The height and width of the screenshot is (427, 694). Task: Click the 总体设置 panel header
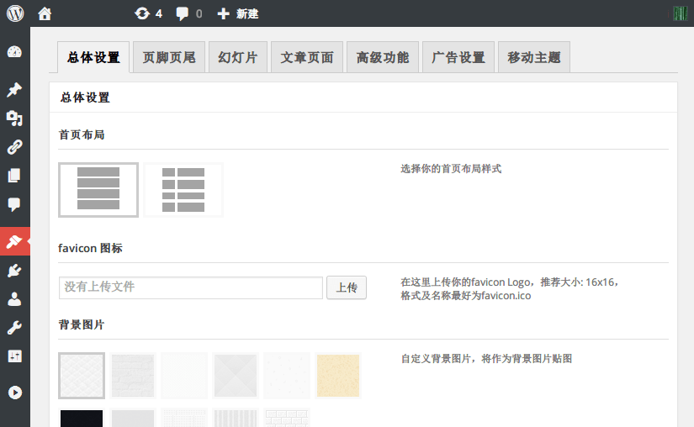[85, 98]
